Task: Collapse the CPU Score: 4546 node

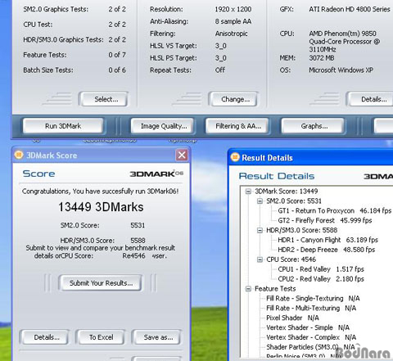Action: click(x=260, y=259)
